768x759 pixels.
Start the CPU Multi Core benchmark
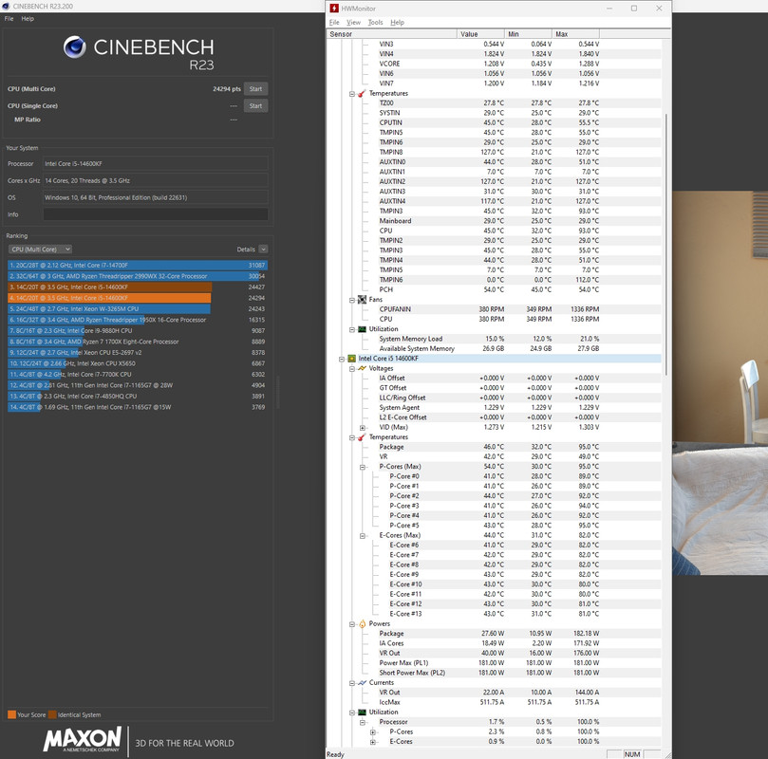point(255,89)
